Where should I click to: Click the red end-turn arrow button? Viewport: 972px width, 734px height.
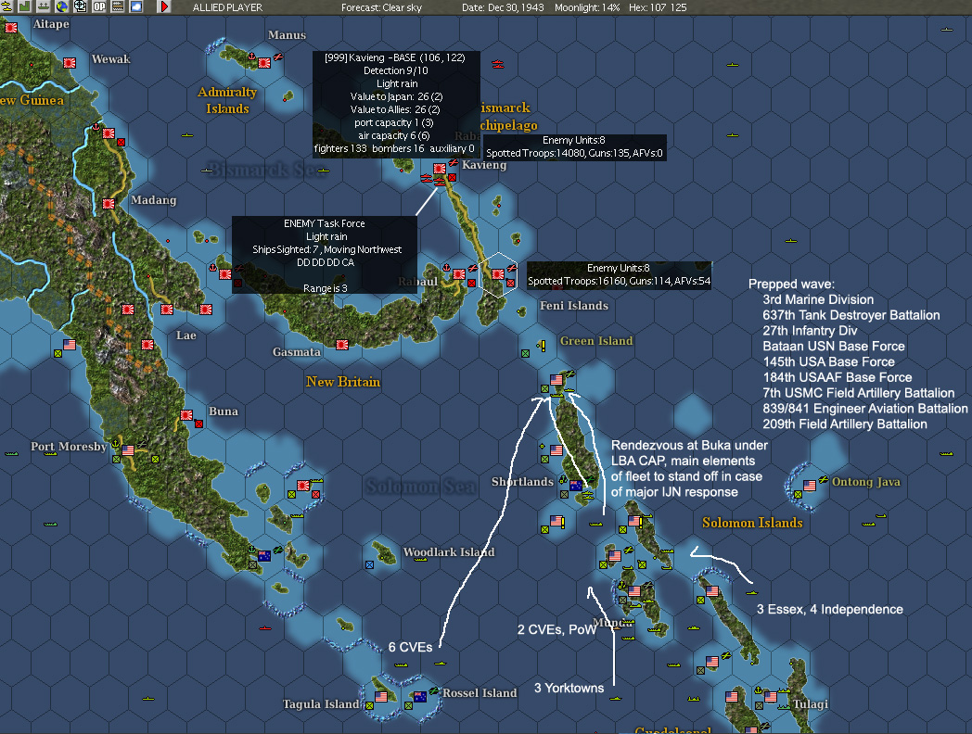click(164, 6)
